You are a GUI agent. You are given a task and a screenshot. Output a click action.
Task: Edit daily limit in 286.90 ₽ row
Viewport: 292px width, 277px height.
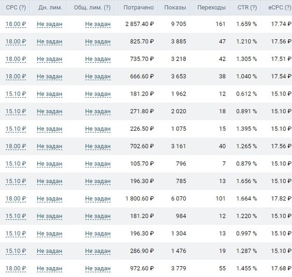(x=50, y=251)
